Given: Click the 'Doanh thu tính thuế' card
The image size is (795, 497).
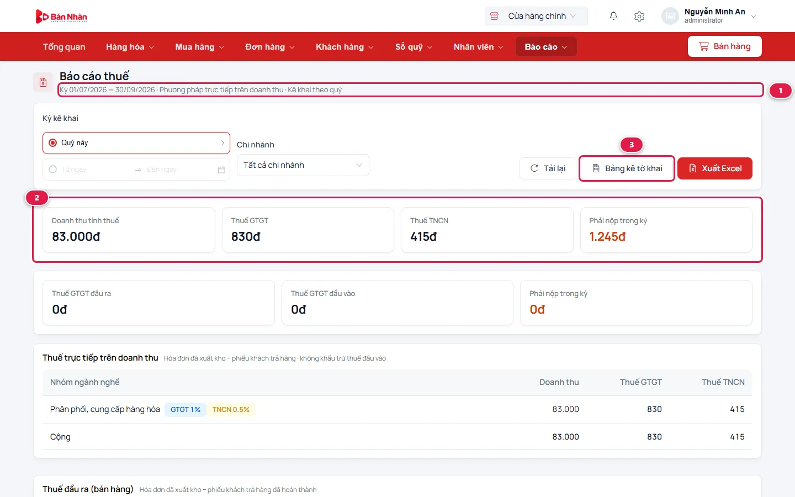Looking at the screenshot, I should [x=129, y=230].
